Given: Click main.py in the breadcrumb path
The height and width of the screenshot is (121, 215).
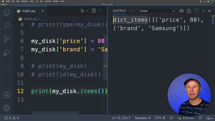Looking at the screenshot, I should pyautogui.click(x=31, y=19).
